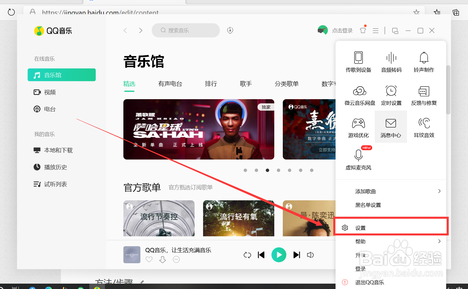The height and width of the screenshot is (289, 468).
Task: Expand the 添加歌曲 submenu
Action: 365,191
